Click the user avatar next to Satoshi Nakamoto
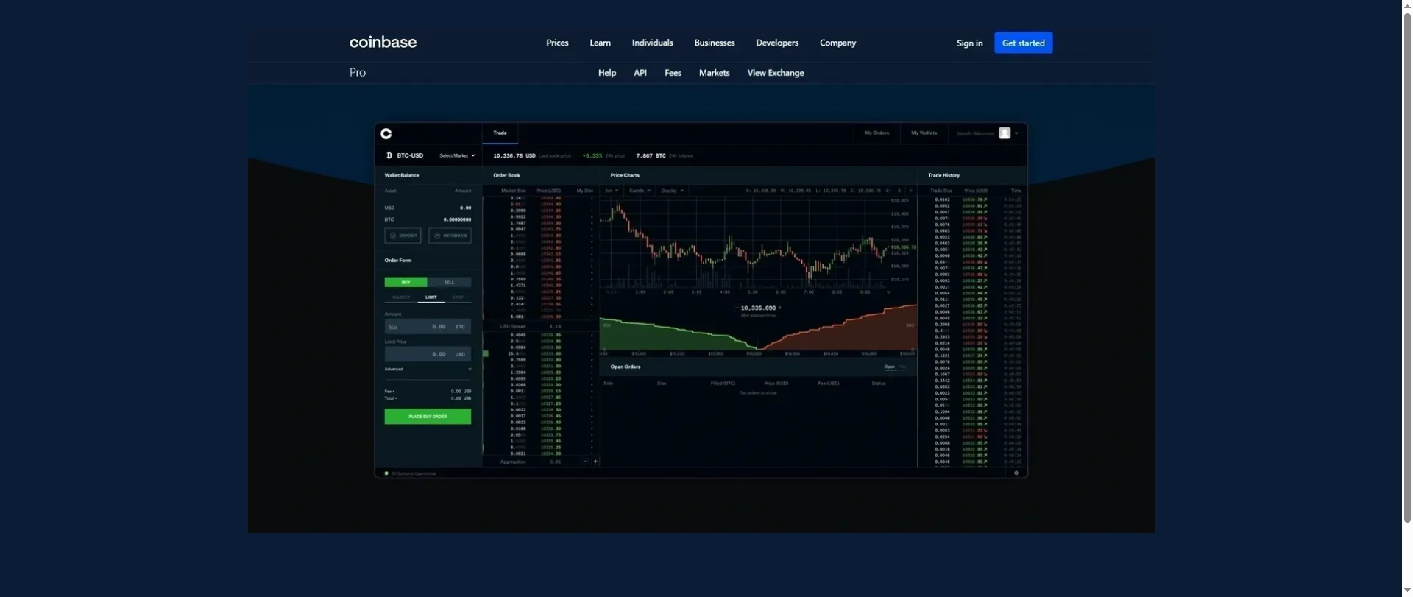 tap(1005, 133)
